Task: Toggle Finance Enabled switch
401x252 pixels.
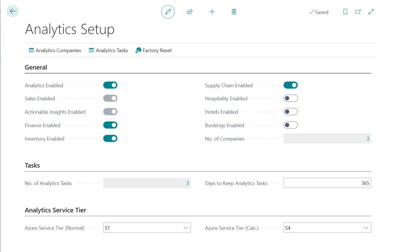Action: (110, 125)
